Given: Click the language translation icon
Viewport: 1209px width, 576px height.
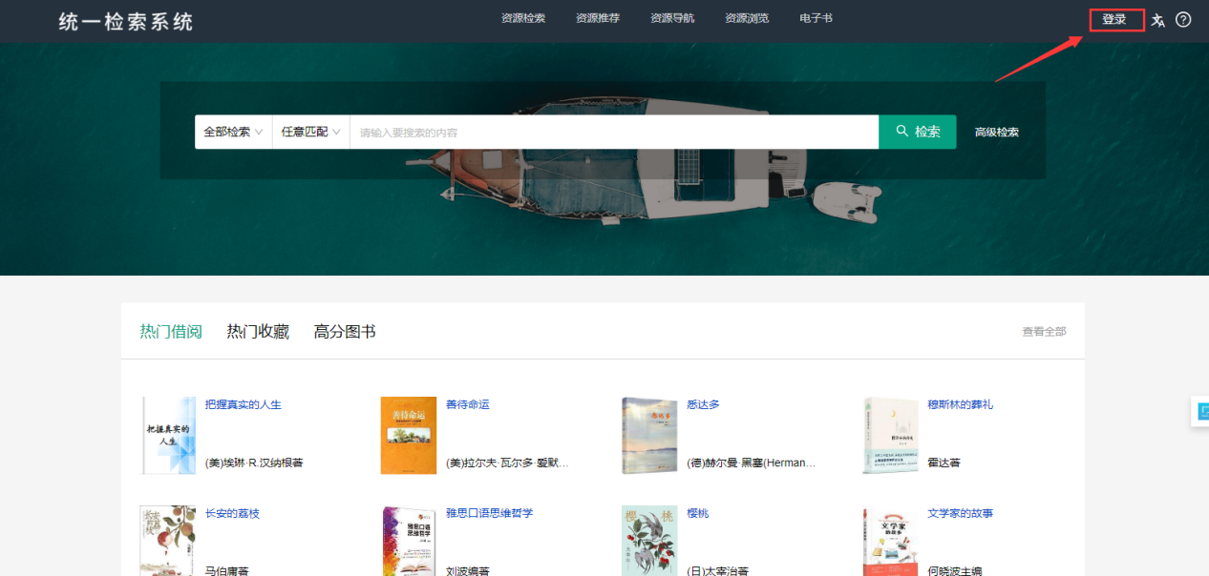Looking at the screenshot, I should click(1157, 20).
